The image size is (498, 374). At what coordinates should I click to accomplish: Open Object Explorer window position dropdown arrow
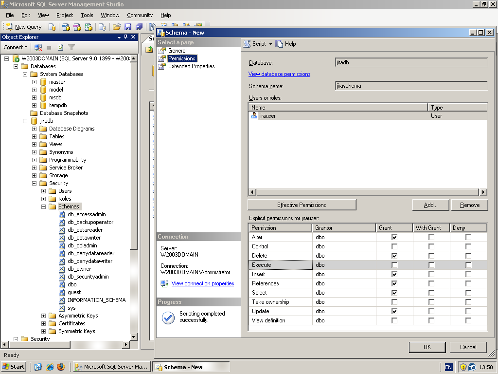point(119,37)
